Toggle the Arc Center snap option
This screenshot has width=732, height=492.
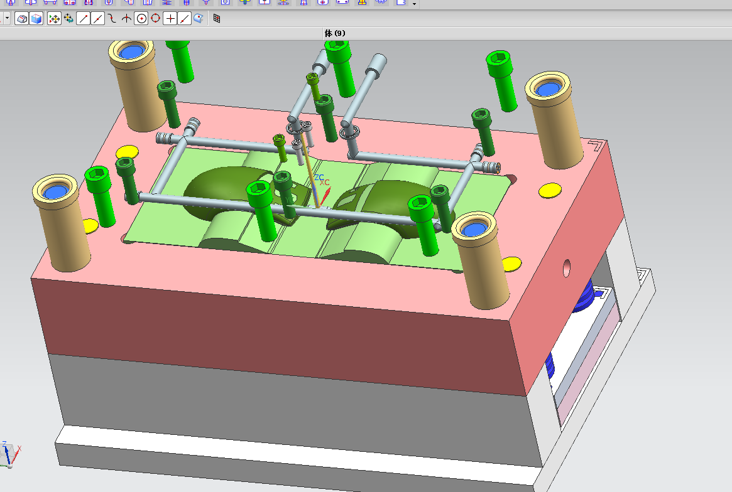(x=141, y=19)
